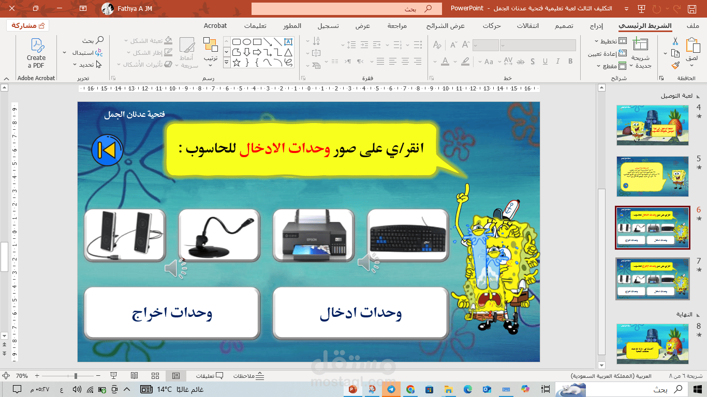Collapse the لعبة التوصيل section
The image size is (707, 397).
pyautogui.click(x=698, y=96)
